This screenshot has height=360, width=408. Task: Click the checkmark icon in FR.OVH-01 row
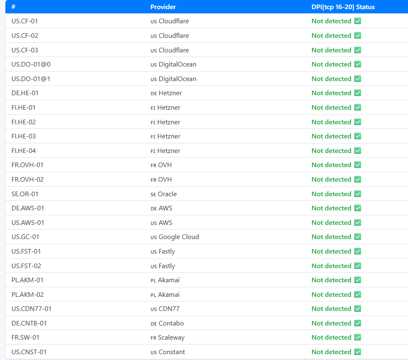[x=358, y=165]
